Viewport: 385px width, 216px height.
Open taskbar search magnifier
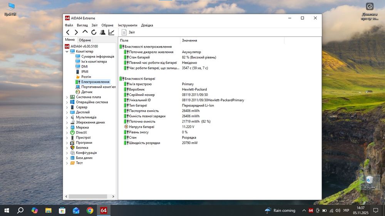21,210
